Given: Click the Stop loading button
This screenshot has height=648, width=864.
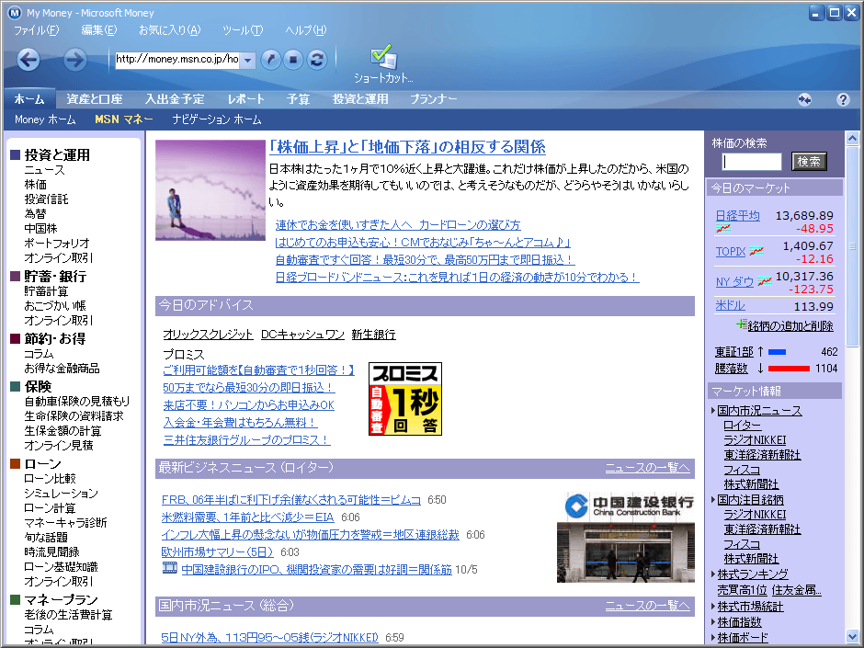Looking at the screenshot, I should click(294, 60).
